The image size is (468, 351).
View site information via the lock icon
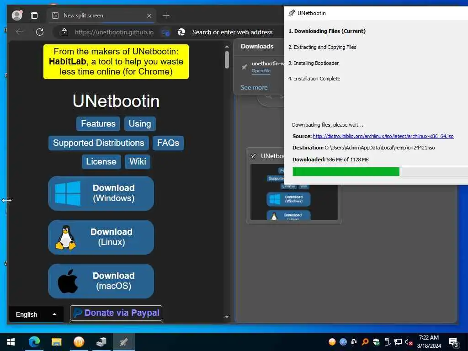pos(64,32)
